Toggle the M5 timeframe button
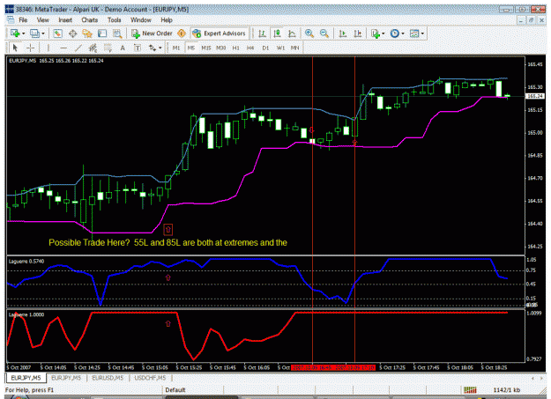The image size is (551, 399). click(190, 48)
